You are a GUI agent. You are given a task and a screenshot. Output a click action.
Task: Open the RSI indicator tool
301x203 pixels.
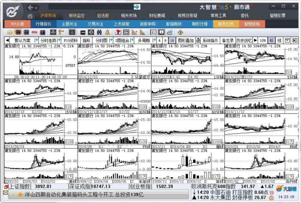tap(34, 32)
